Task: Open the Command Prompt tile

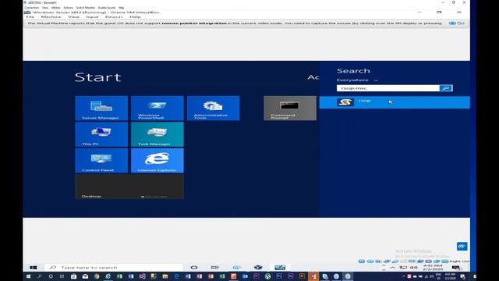Action: coord(290,108)
